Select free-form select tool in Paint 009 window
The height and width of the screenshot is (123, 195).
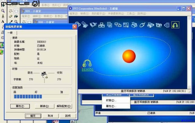[11, 11]
